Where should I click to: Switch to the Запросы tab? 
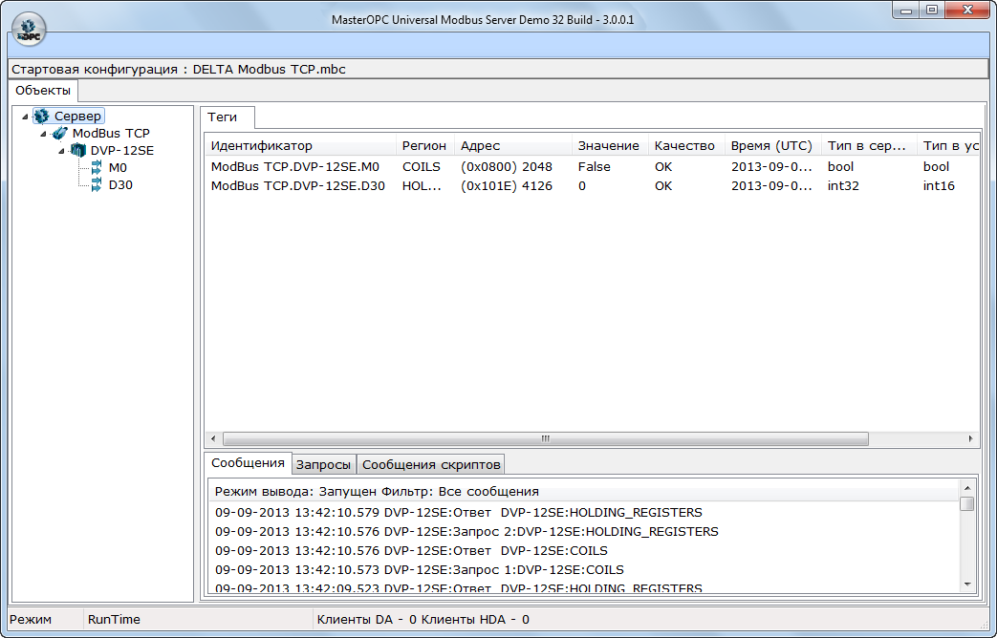tap(324, 465)
